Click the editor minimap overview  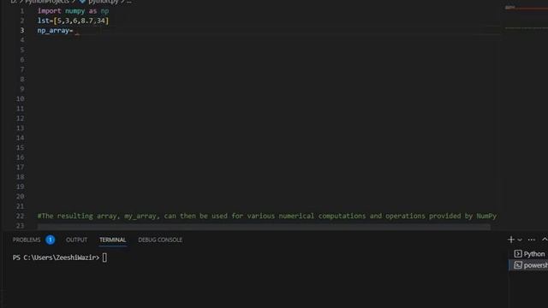pos(526,17)
